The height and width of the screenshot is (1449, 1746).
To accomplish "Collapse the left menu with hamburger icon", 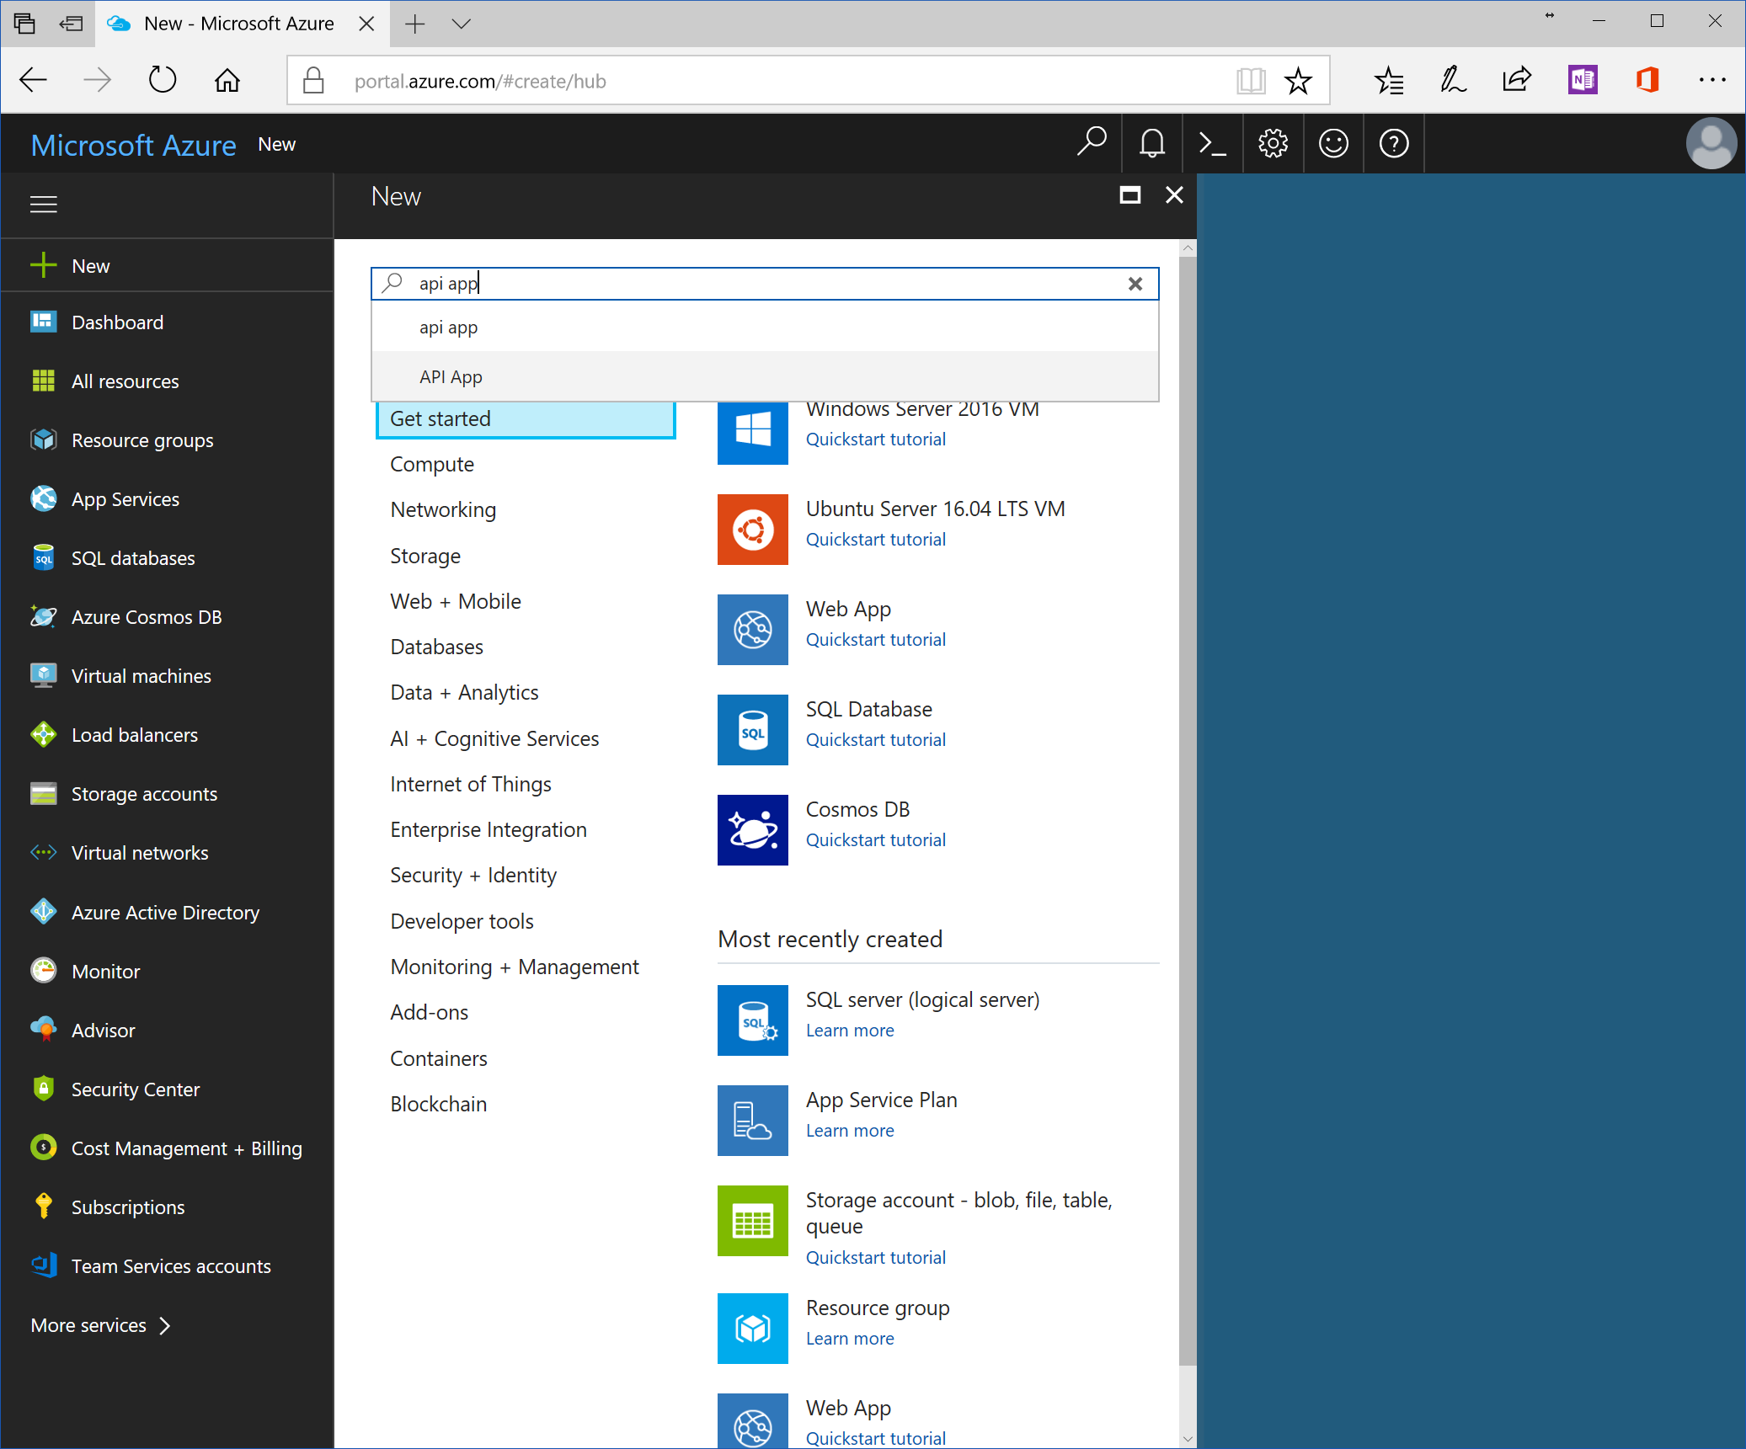I will (44, 205).
